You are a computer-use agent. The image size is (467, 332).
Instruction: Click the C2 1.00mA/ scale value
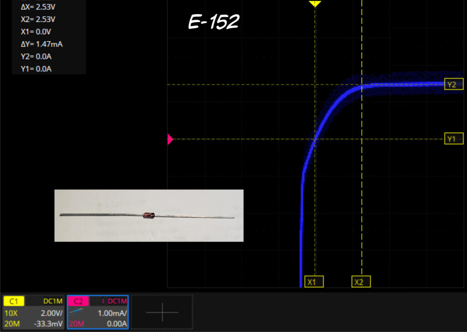(x=112, y=313)
